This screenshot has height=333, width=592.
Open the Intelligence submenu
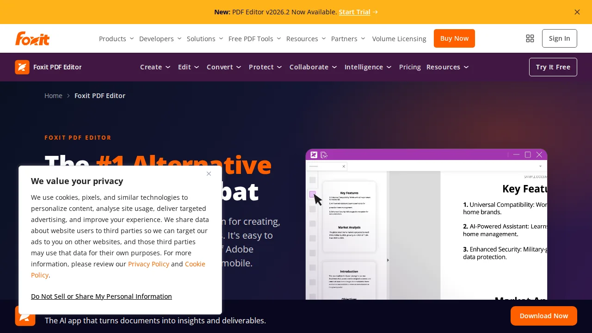(x=368, y=67)
